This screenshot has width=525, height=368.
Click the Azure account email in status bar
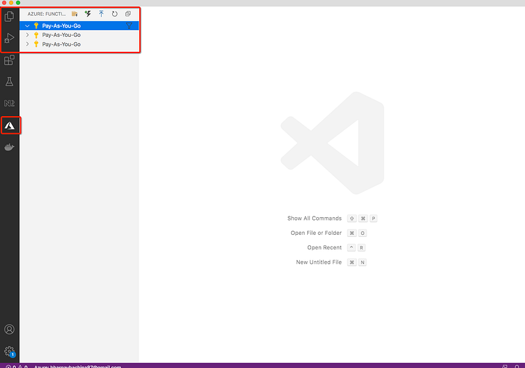77,366
